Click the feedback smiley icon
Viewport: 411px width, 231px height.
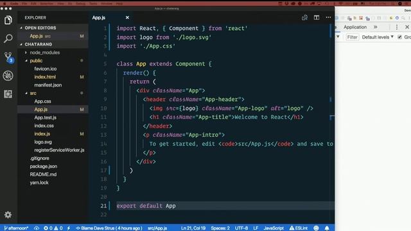pyautogui.click(x=316, y=228)
